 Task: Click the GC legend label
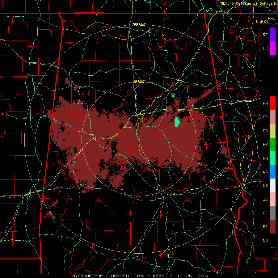point(265,213)
